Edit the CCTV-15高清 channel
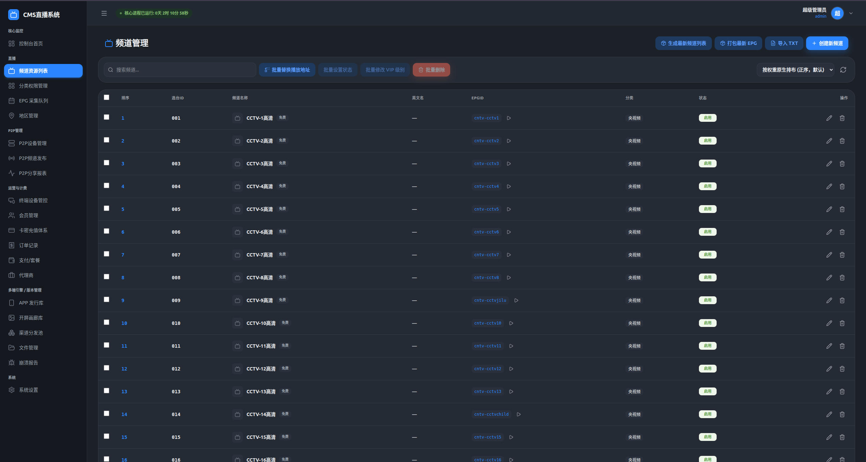 coord(829,437)
